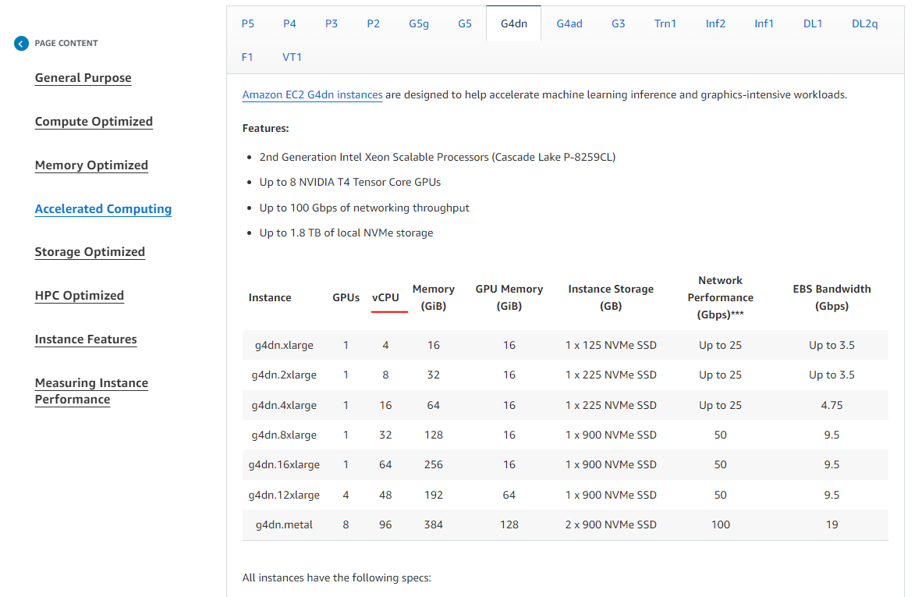922x597 pixels.
Task: Switch to the VT1 tab
Action: 293,57
